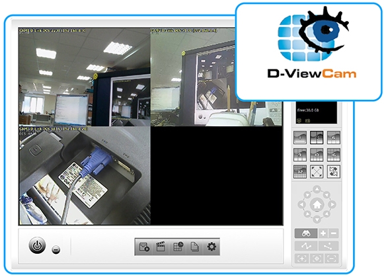The width and height of the screenshot is (384, 277).
Task: Pan camera right with PTZ arrow
Action: [x=332, y=204]
